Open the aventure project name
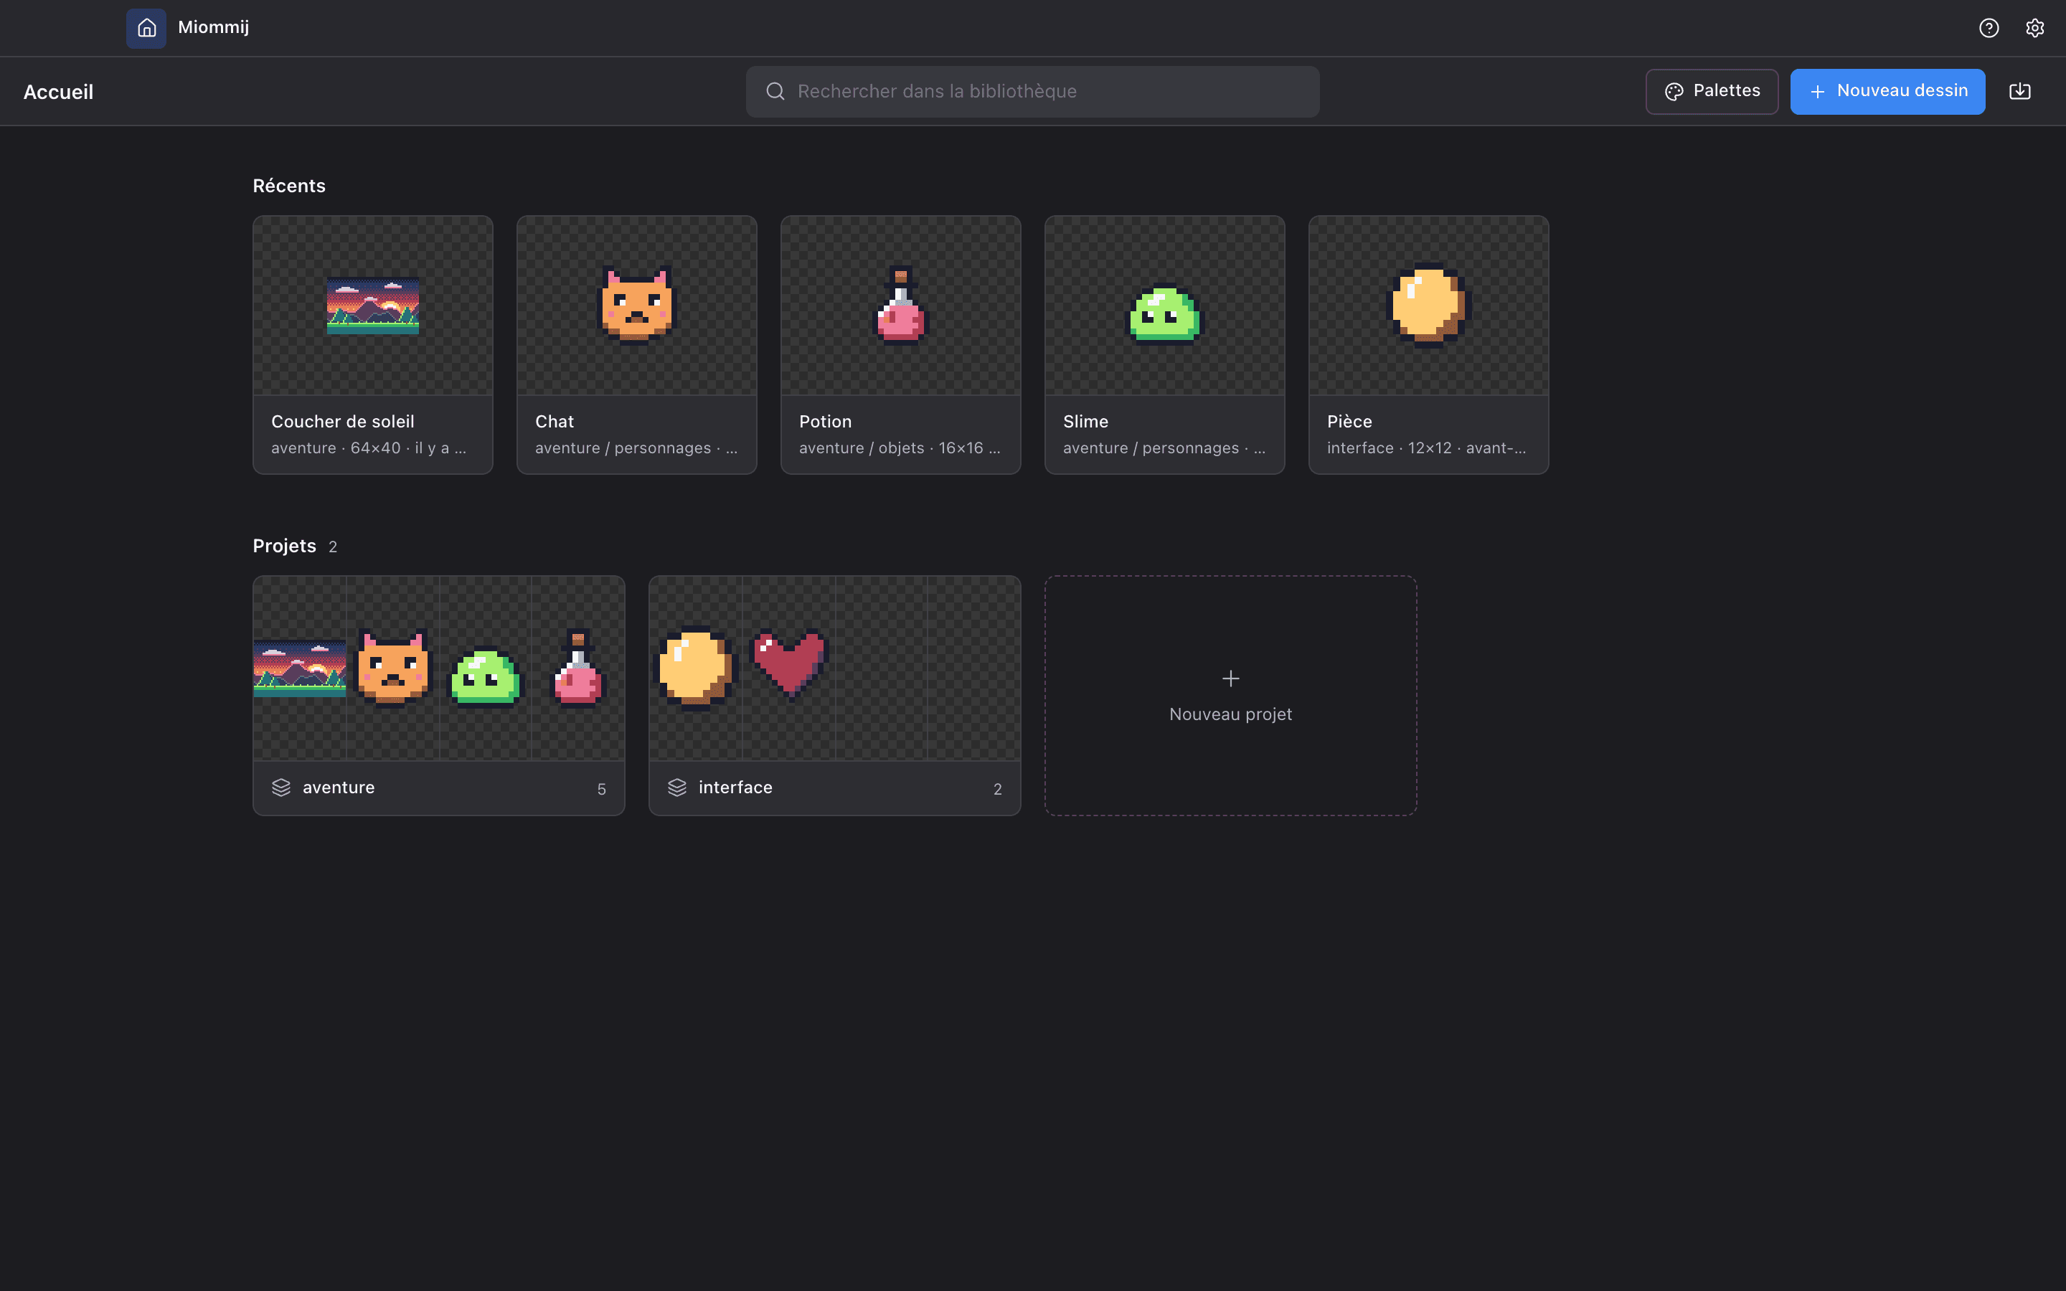 pyautogui.click(x=338, y=788)
